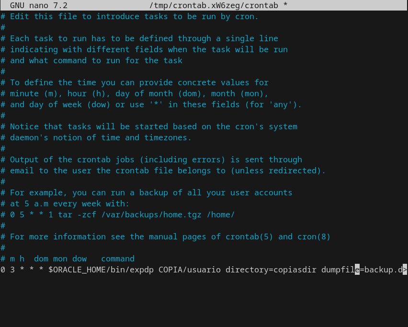Click the /tmp/crontab.xW6zeg/crontab file path

click(215, 6)
